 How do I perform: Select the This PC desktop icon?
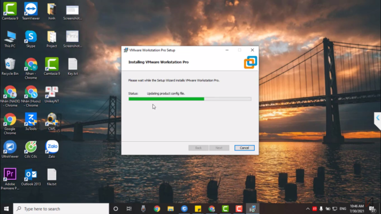coord(10,39)
